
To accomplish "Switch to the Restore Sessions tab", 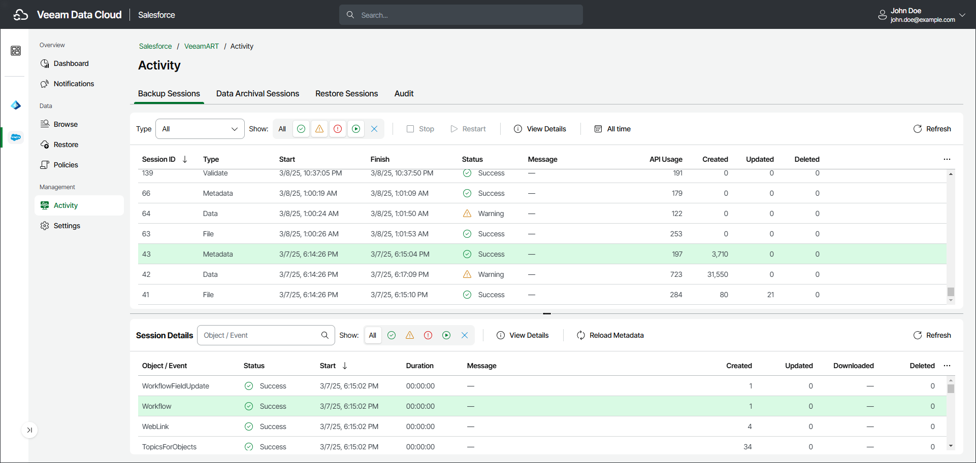I will tap(347, 94).
